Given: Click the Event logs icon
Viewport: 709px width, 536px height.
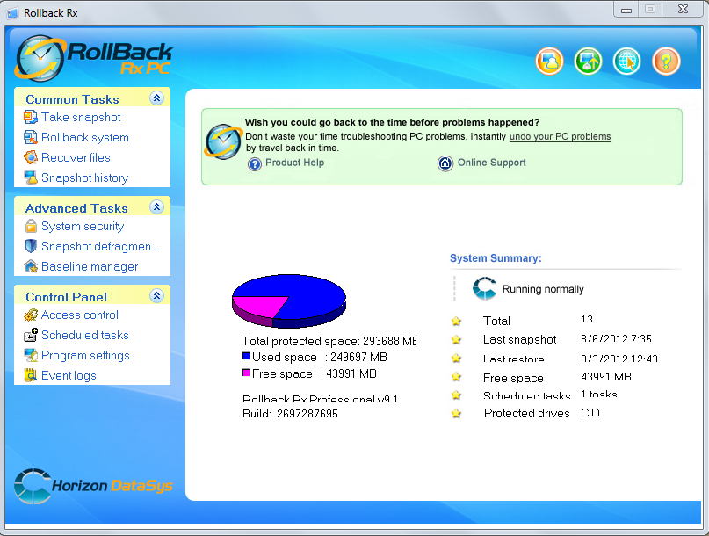Looking at the screenshot, I should [31, 375].
